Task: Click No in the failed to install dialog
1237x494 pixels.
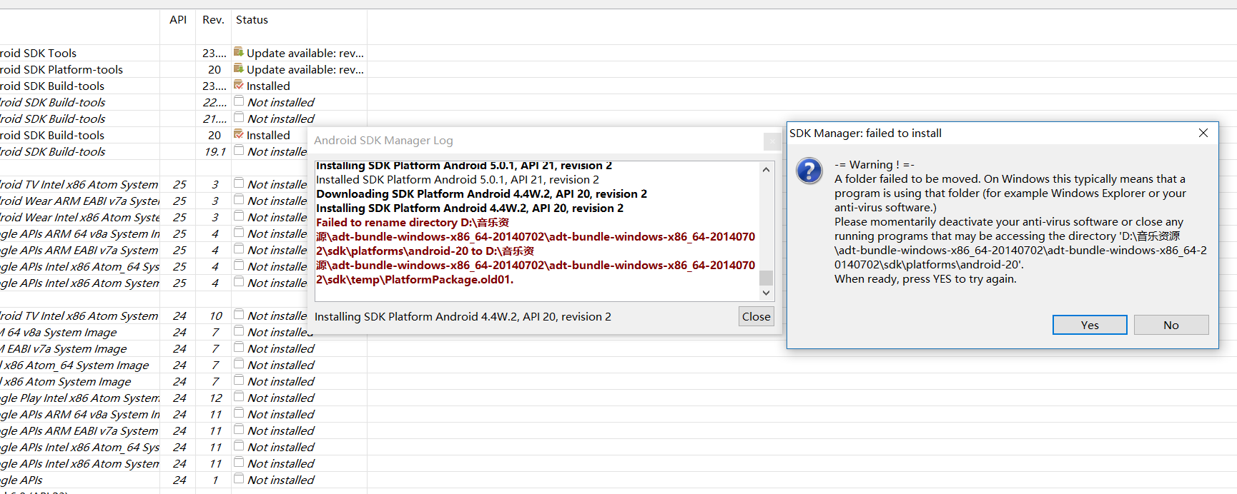Action: pyautogui.click(x=1171, y=325)
